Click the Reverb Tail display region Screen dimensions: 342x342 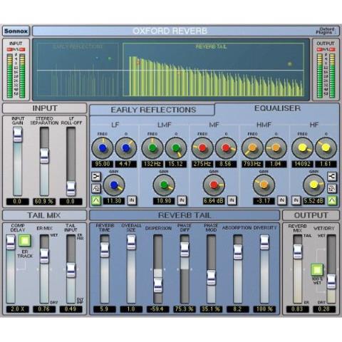click(x=213, y=70)
